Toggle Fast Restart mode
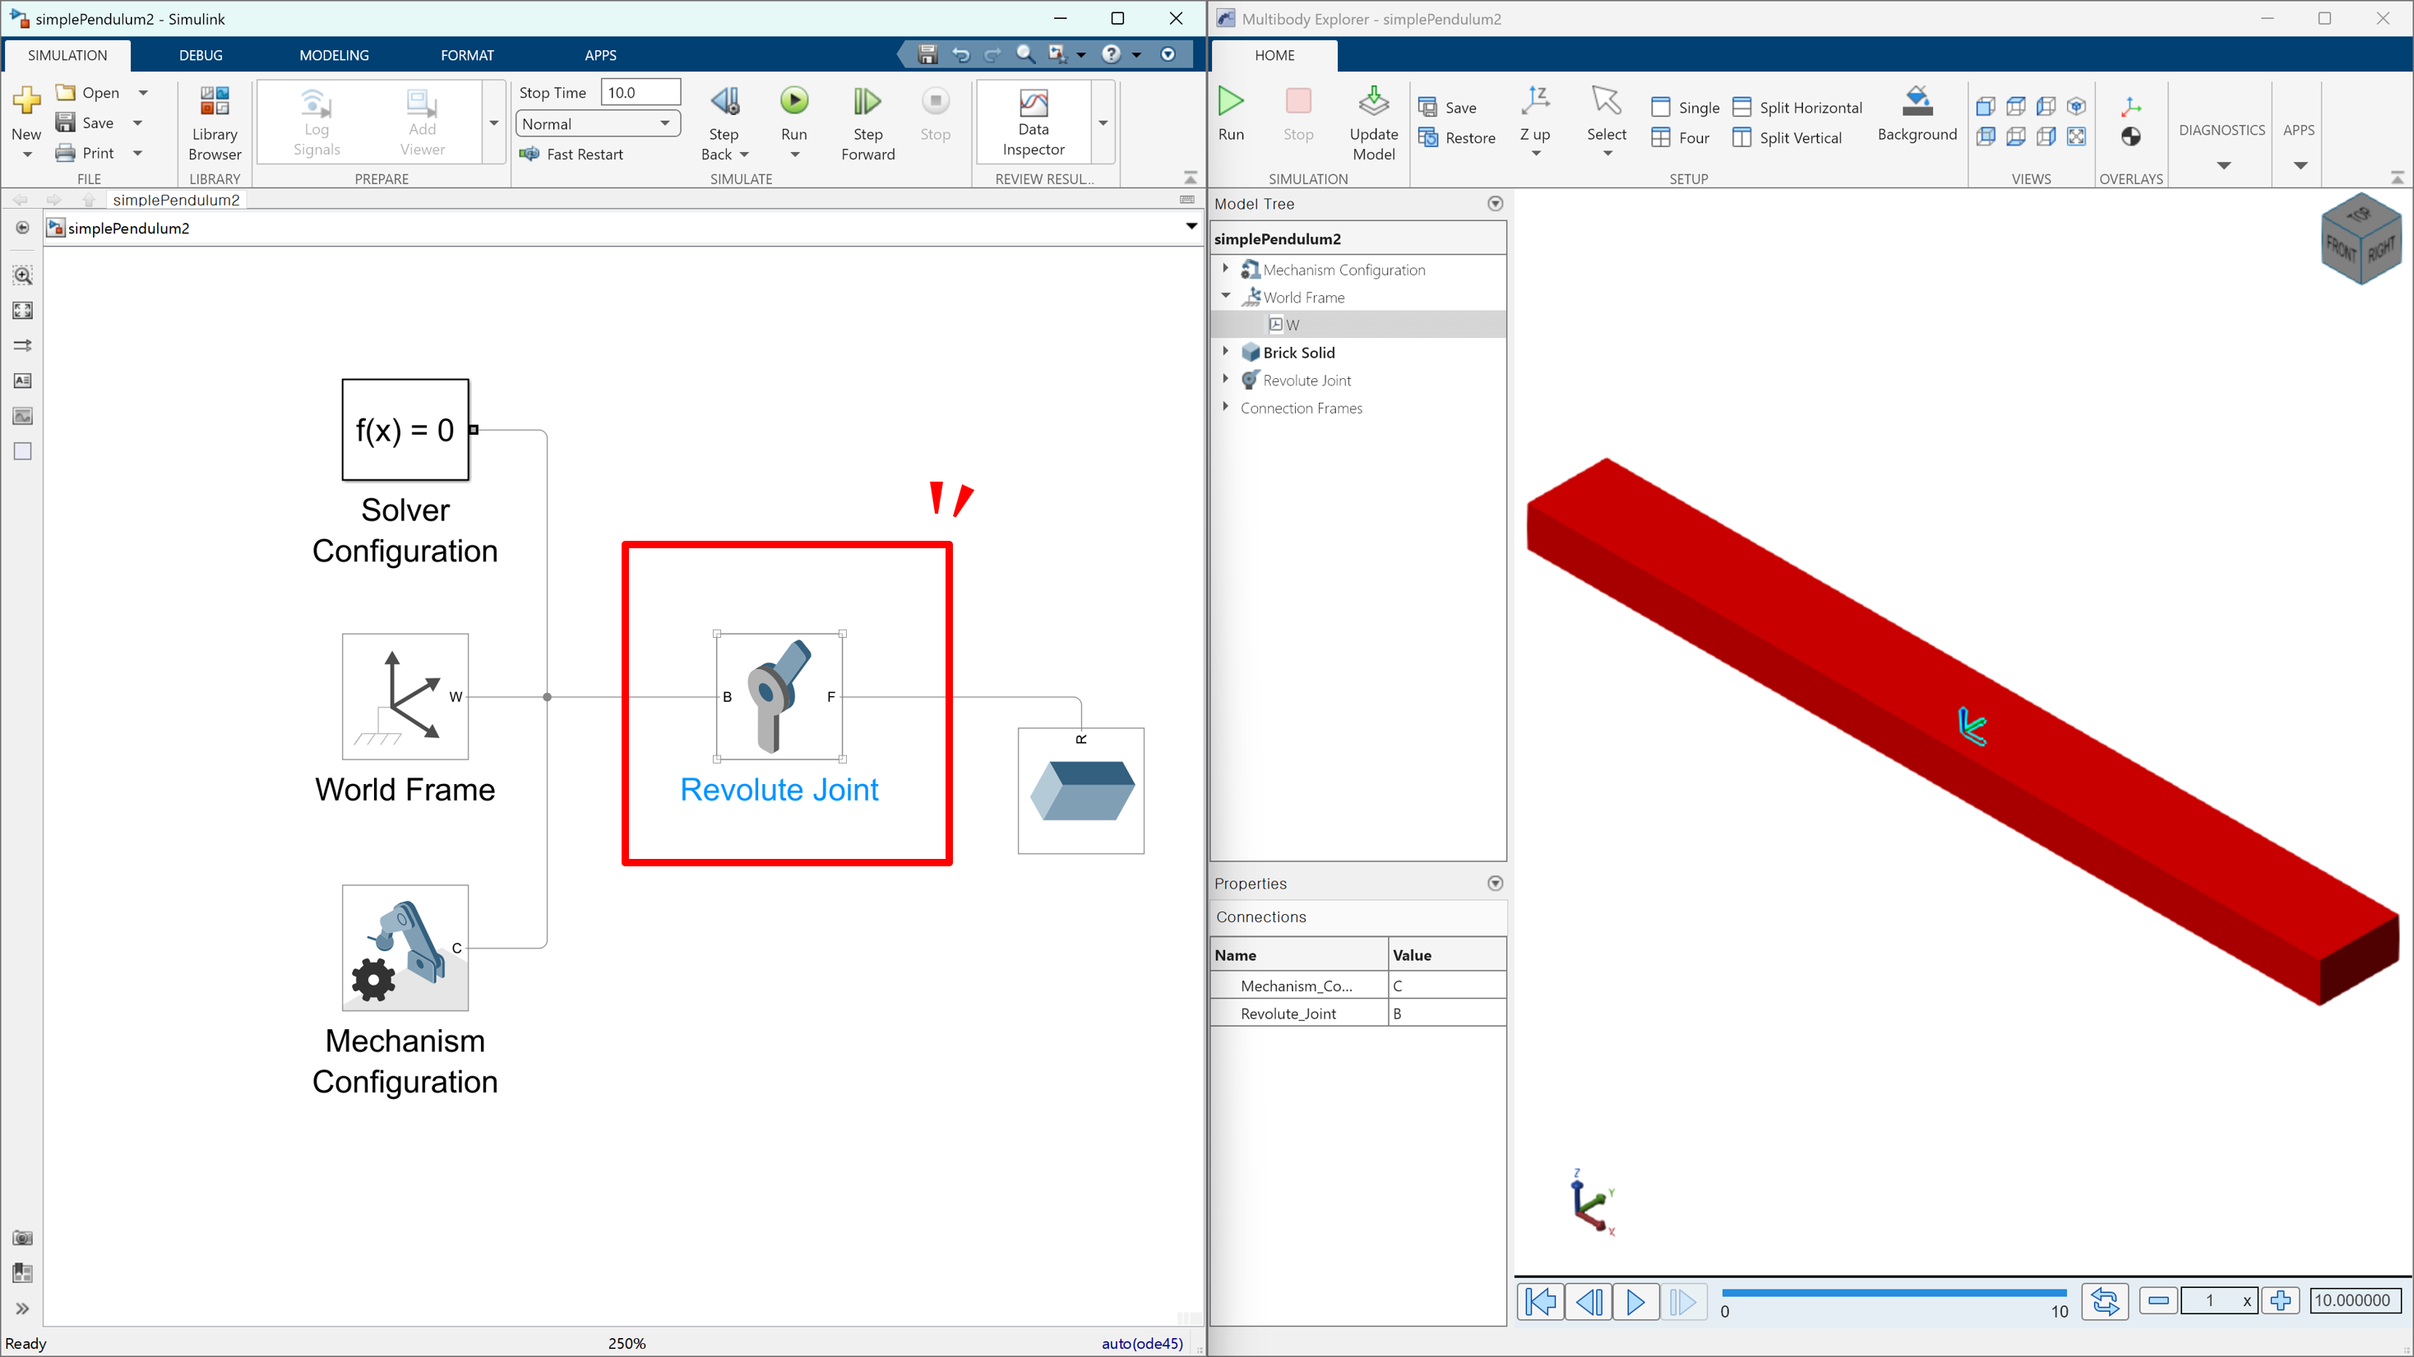The height and width of the screenshot is (1357, 2414). 571,155
